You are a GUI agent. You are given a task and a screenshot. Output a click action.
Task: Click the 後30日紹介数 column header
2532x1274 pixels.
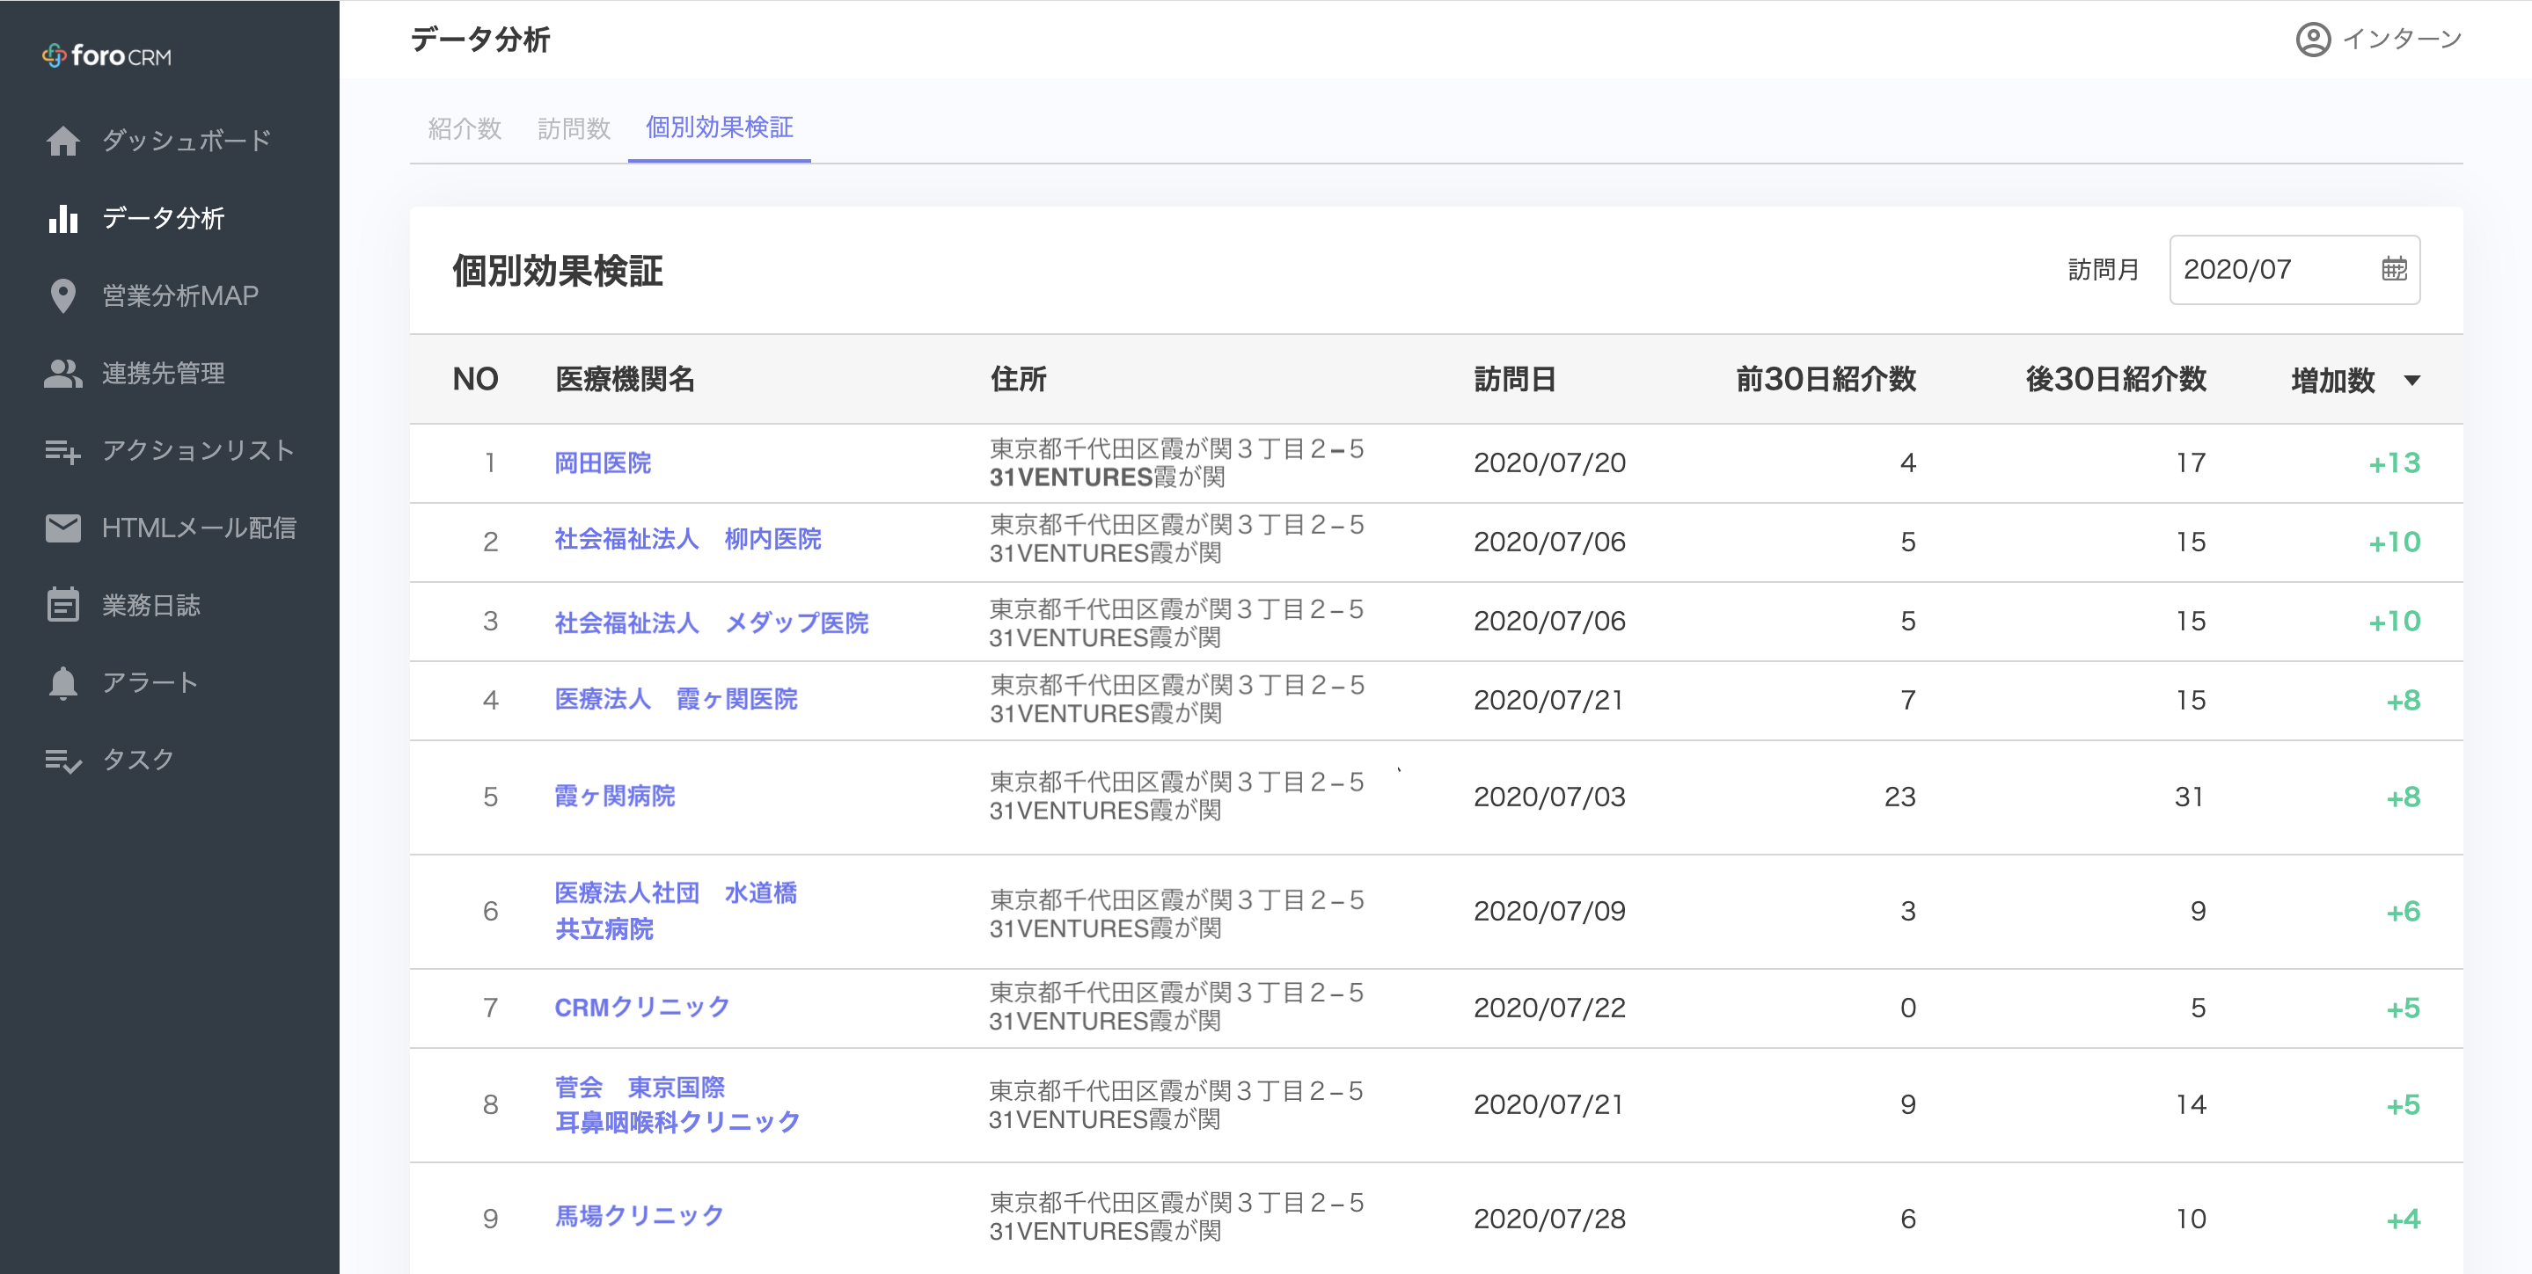2115,379
